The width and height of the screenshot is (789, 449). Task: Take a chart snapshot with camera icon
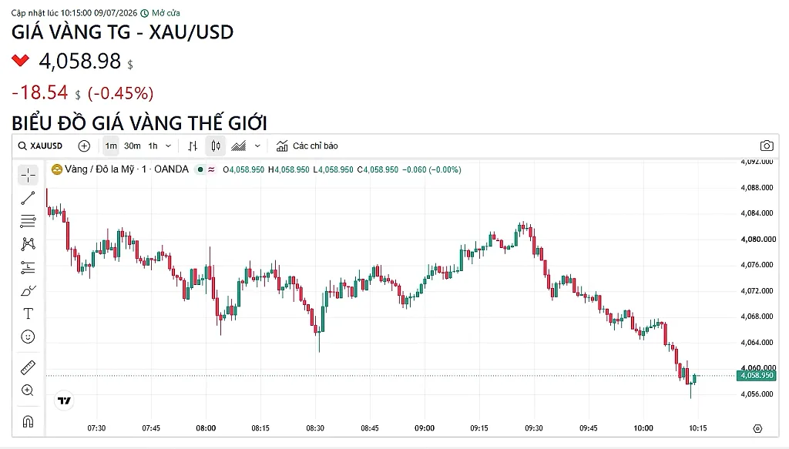point(767,146)
